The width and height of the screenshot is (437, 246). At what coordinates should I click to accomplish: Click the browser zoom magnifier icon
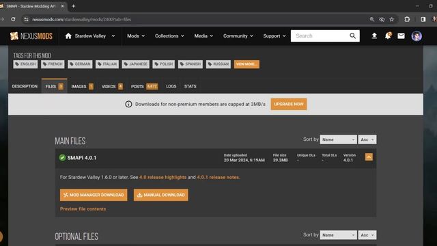371,19
